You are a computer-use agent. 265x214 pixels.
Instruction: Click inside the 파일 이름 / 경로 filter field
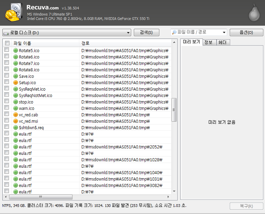199,32
